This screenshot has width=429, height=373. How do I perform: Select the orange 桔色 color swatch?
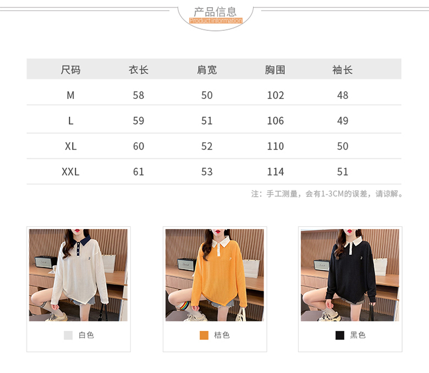tap(204, 335)
